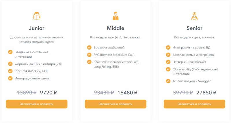The height and width of the screenshot is (123, 231).
Task: Click the Junior reading person icon
Action: (x=37, y=16)
